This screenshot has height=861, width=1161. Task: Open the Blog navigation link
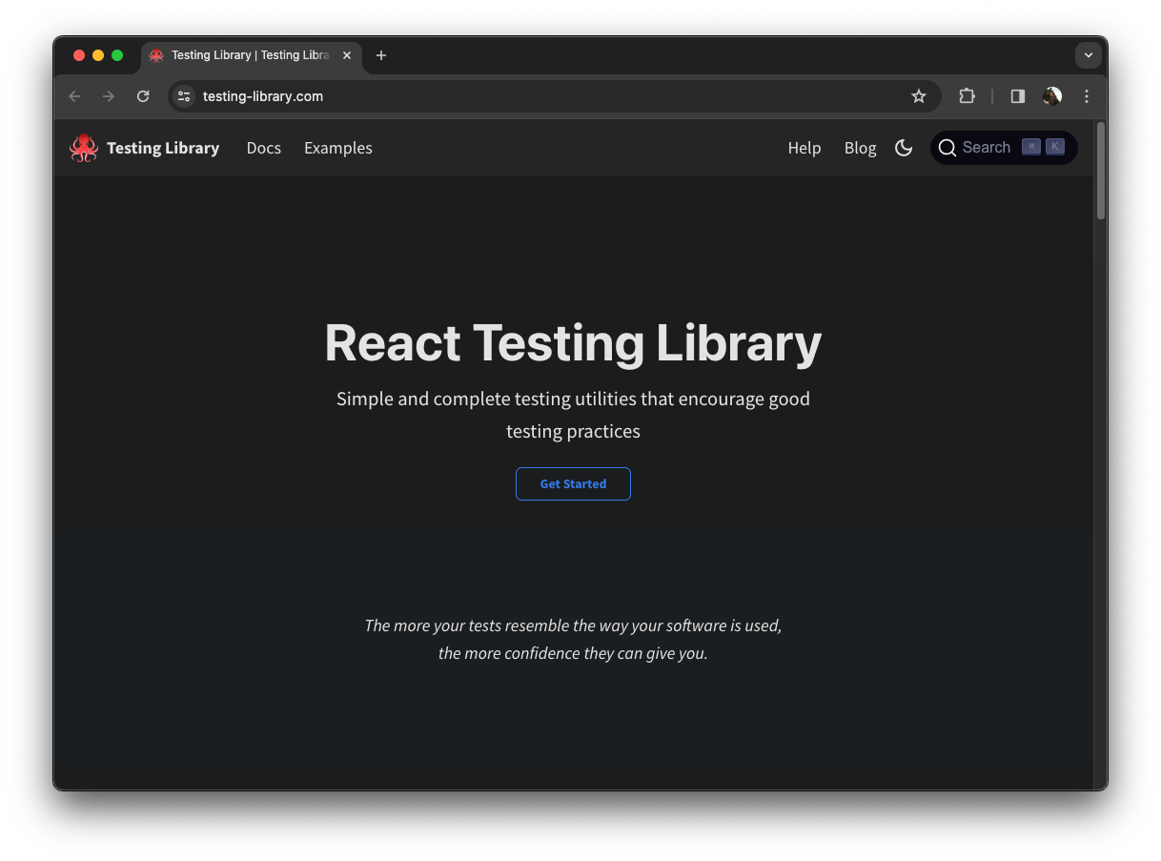click(860, 148)
